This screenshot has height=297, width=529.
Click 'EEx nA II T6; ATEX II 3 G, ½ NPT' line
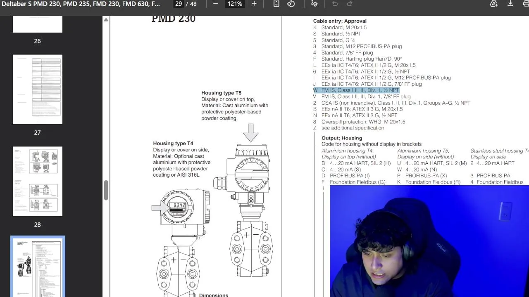click(359, 115)
